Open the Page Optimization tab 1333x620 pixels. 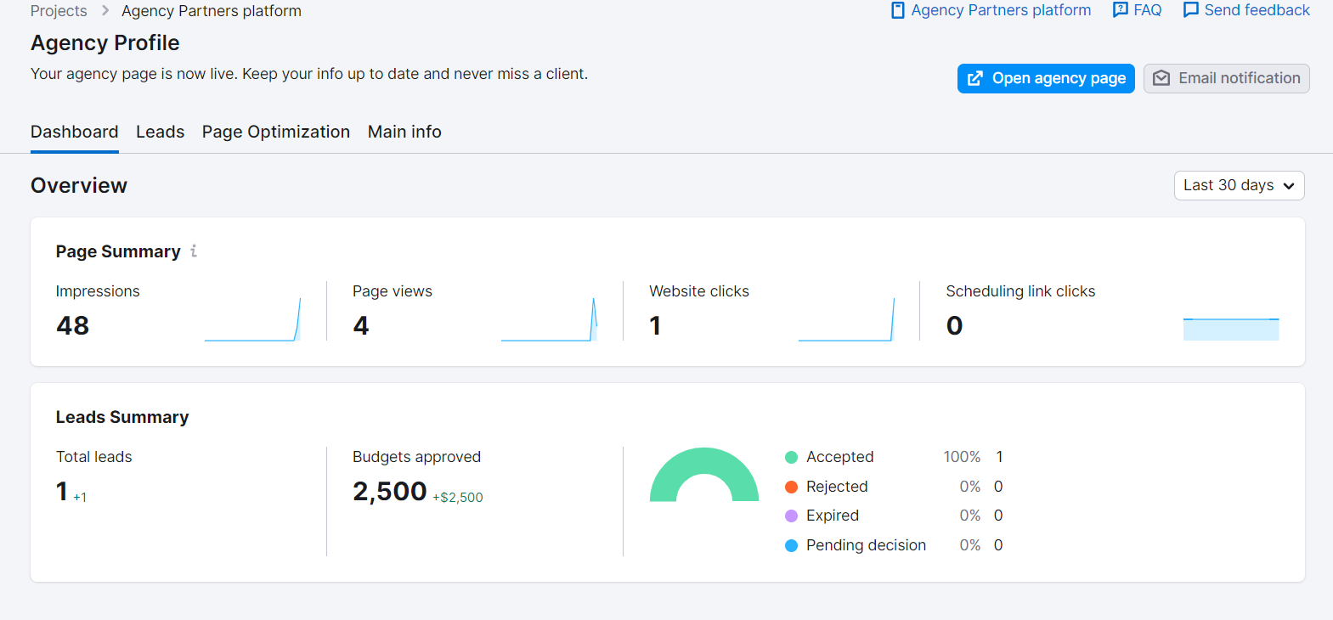(x=275, y=132)
